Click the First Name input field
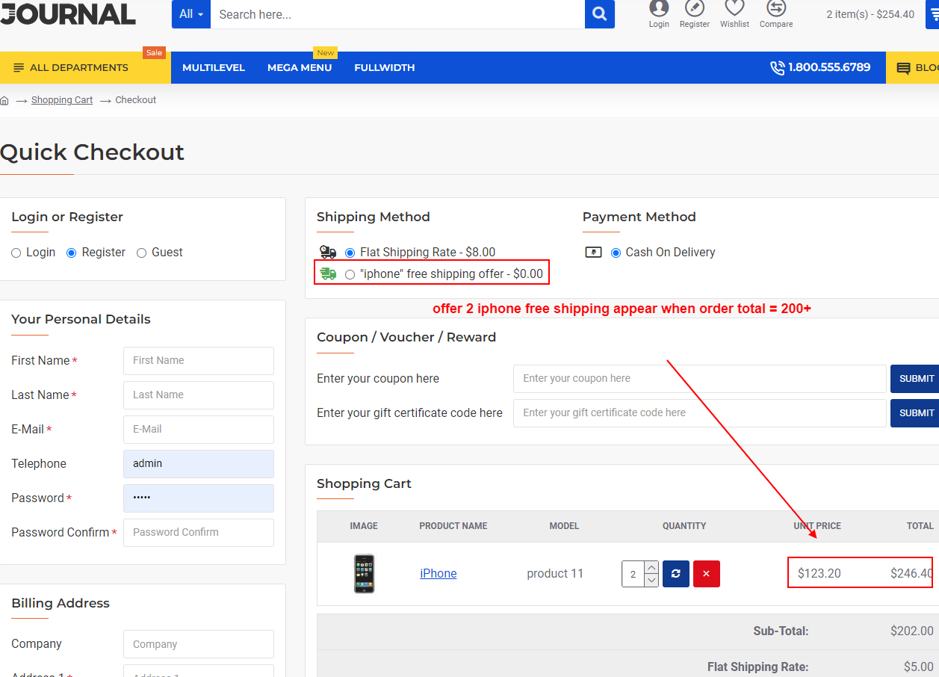The width and height of the screenshot is (939, 677). (x=199, y=361)
